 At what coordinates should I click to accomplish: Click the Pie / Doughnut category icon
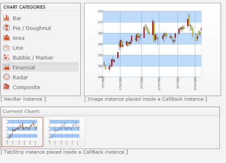(x=7, y=28)
